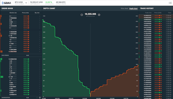
Task: Click the 49,566 BTC 24 hour volume
Action: tap(61, 2)
